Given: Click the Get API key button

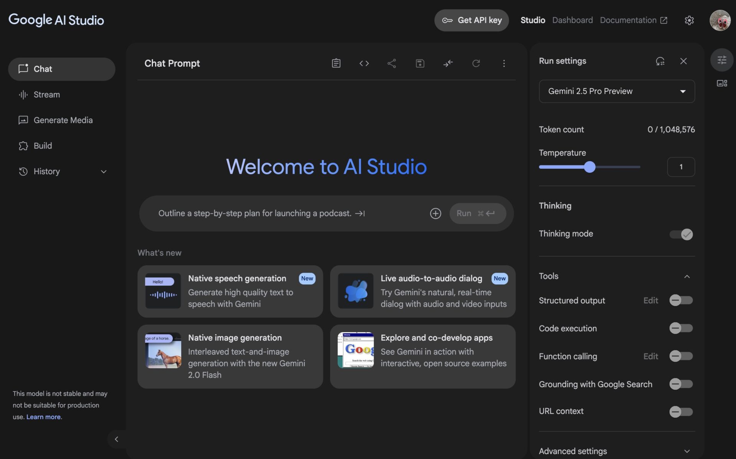Looking at the screenshot, I should click(471, 20).
